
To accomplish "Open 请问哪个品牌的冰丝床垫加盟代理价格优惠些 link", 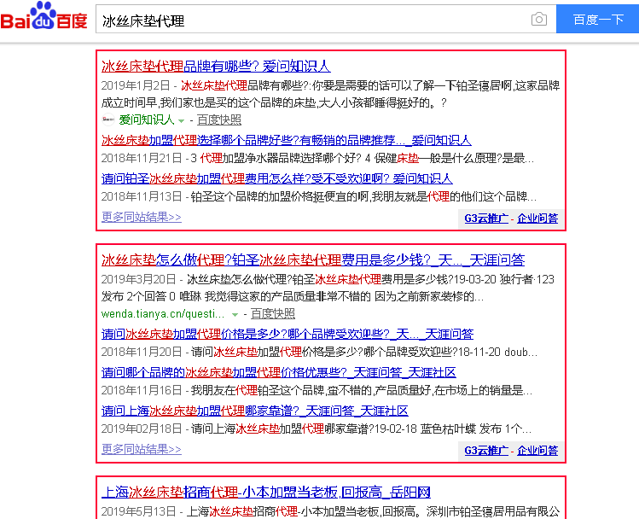I will pyautogui.click(x=278, y=372).
